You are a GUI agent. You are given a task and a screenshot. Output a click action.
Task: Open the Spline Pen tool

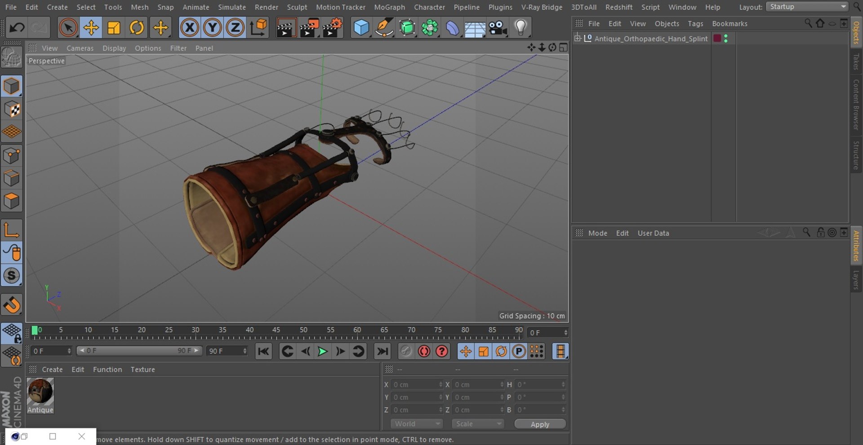pyautogui.click(x=384, y=28)
